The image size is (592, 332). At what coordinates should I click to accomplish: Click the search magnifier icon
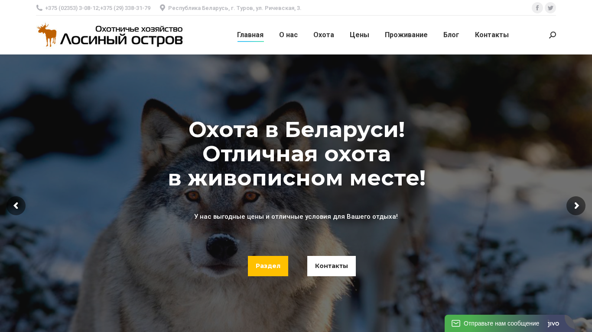point(553,35)
